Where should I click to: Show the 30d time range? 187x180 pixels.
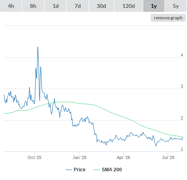(x=101, y=6)
